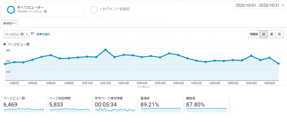Click the blue ページビュー数 legend dot

point(5,44)
